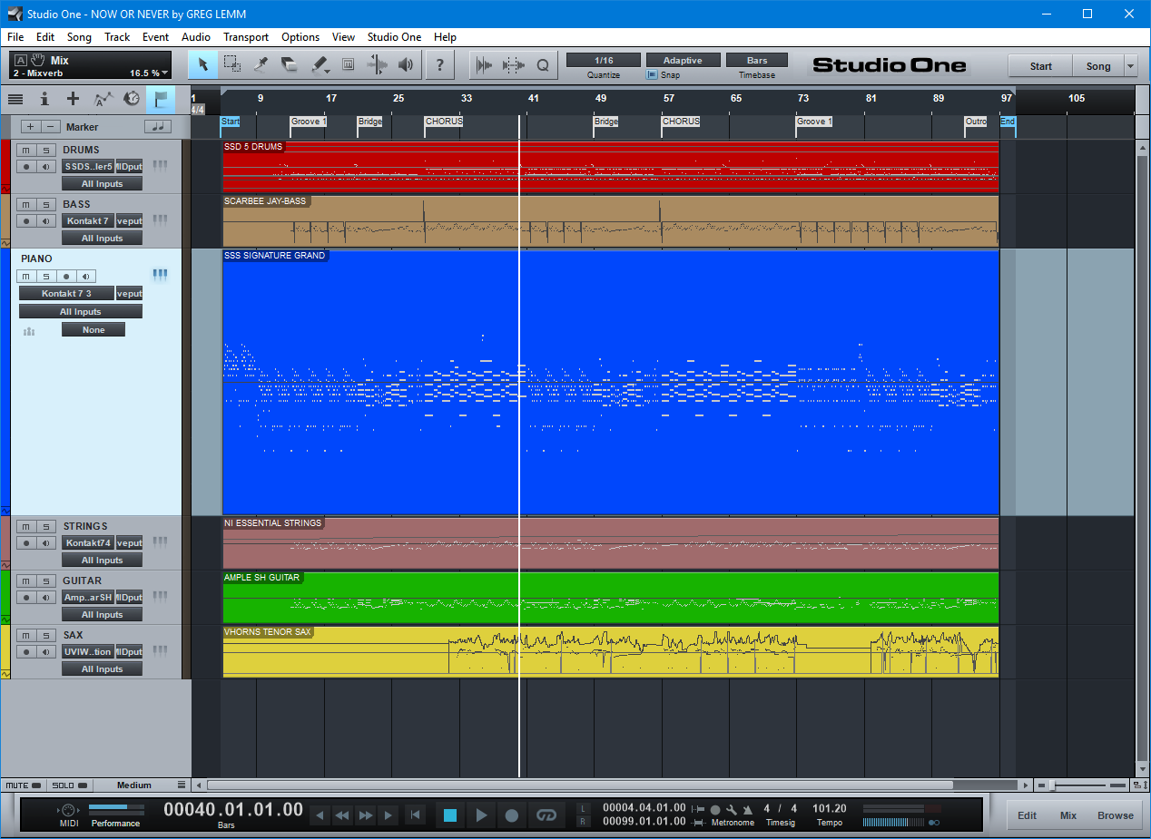
Task: Select the Range tool
Action: click(232, 64)
